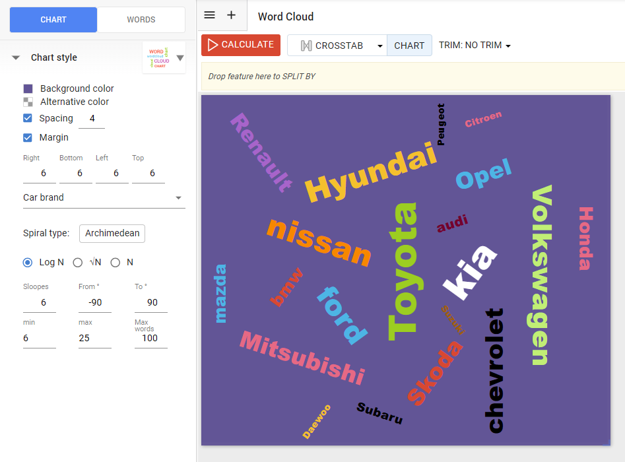Screen dimensions: 625x462
Task: Disable the Margin checkbox
Action: pyautogui.click(x=27, y=137)
